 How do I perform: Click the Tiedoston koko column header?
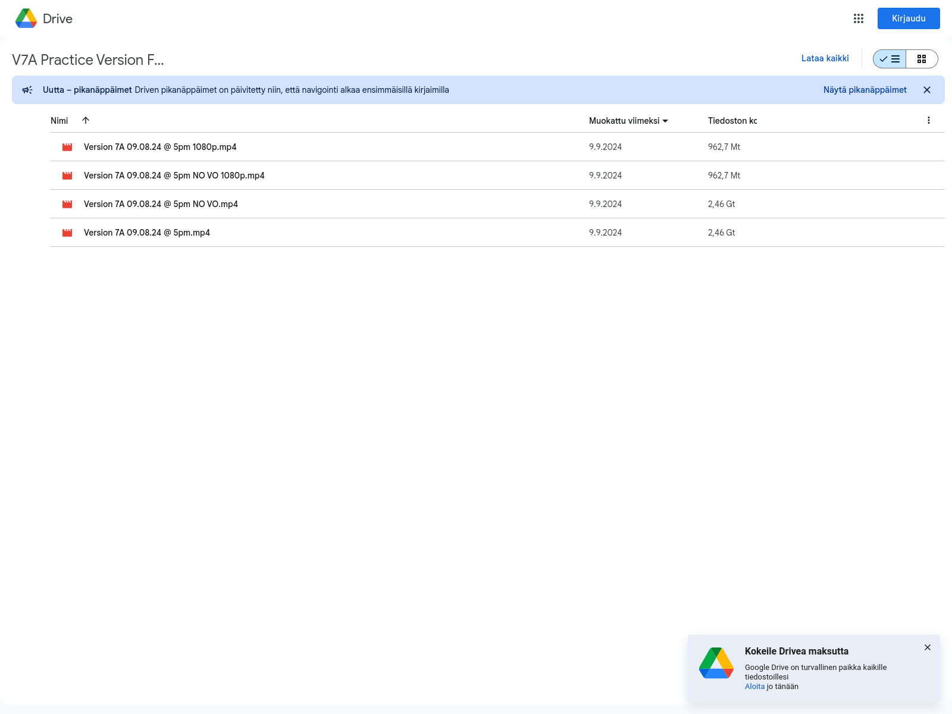coord(732,121)
